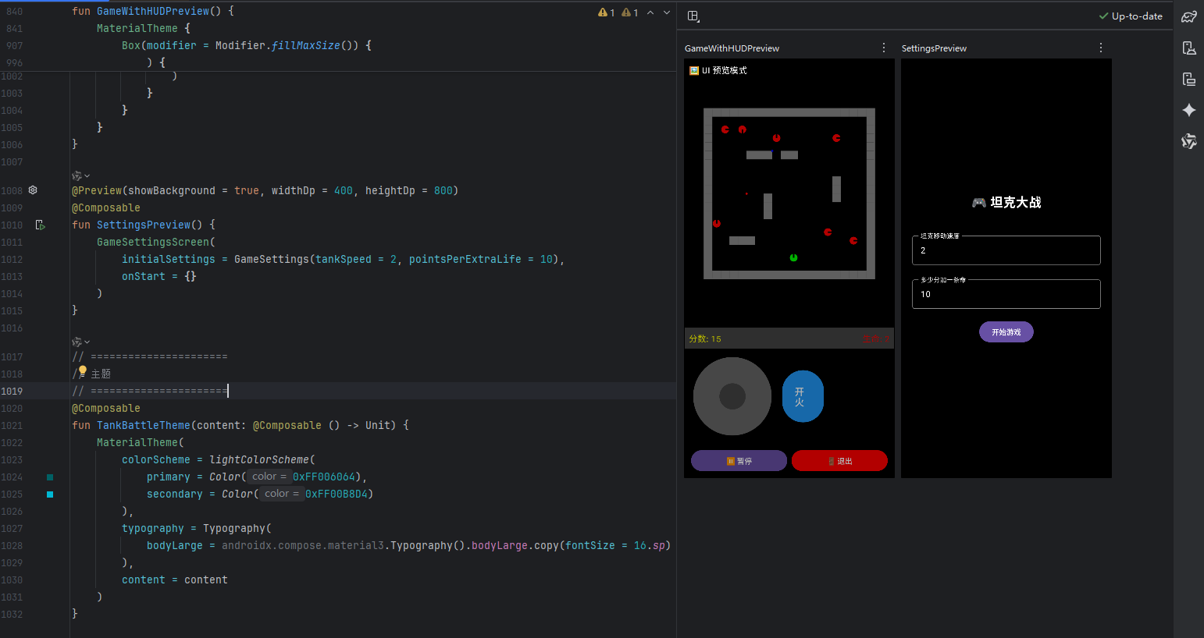Image resolution: width=1204 pixels, height=638 pixels.
Task: Click sticky line fun GameWithHUDPreview()
Action: coord(153,11)
